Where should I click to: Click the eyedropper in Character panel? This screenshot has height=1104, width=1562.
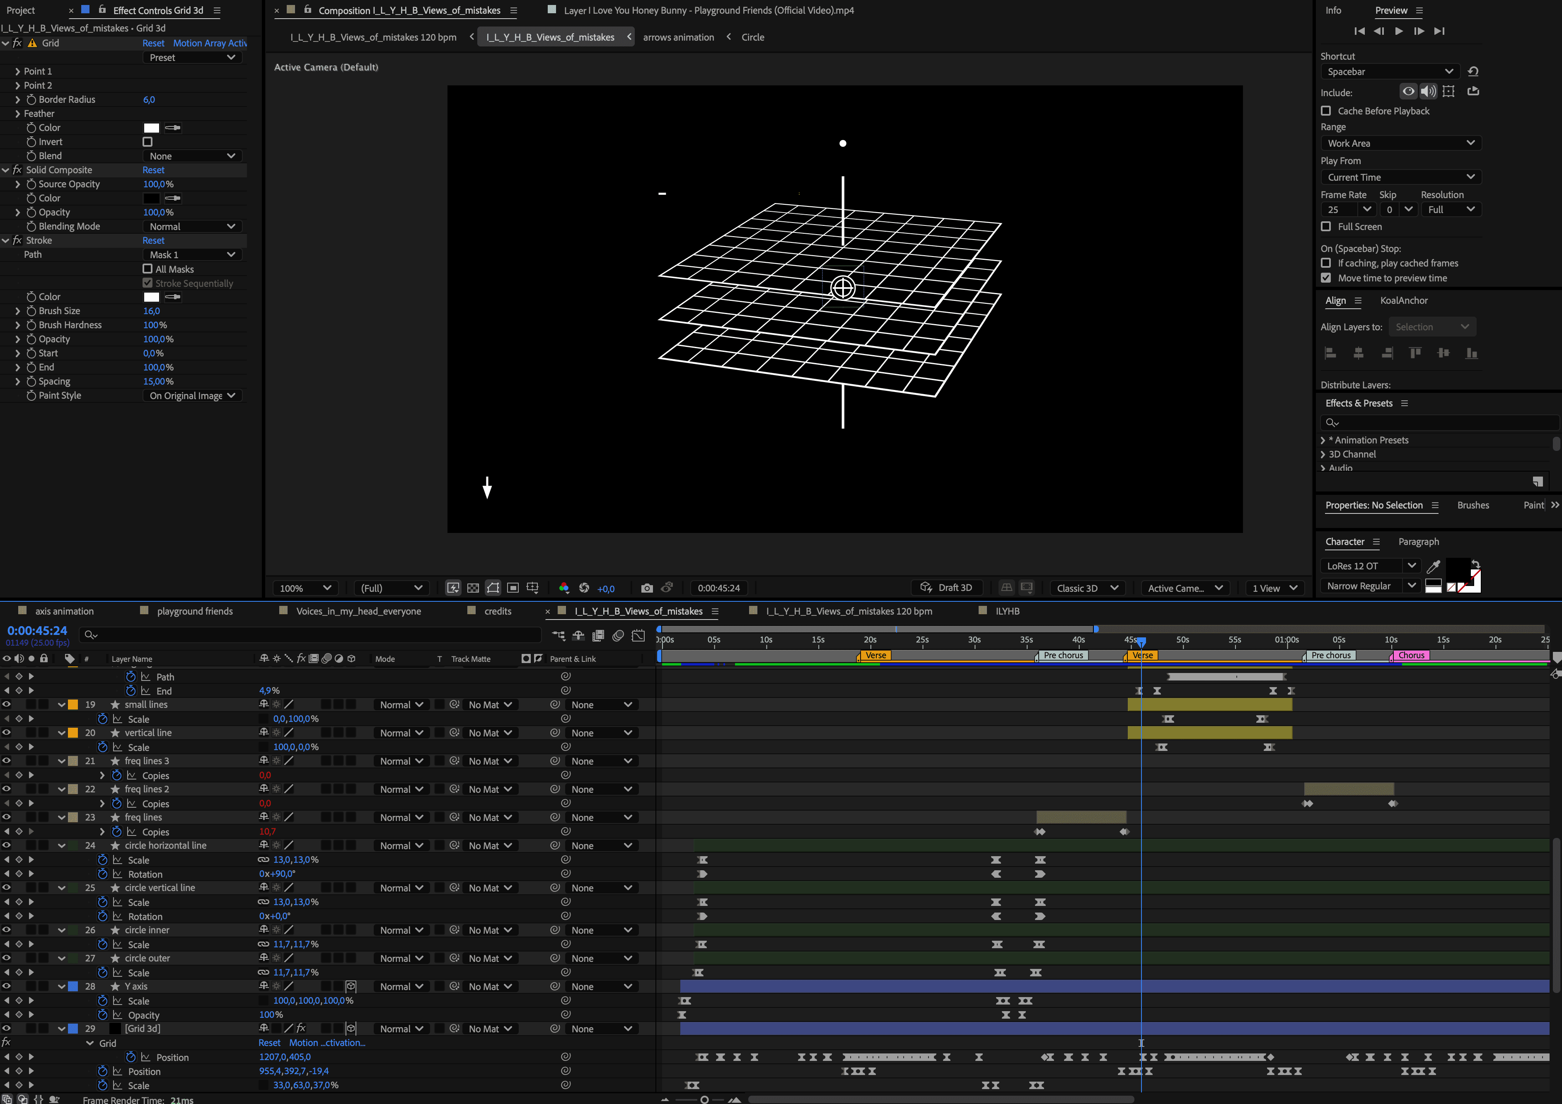(x=1434, y=566)
